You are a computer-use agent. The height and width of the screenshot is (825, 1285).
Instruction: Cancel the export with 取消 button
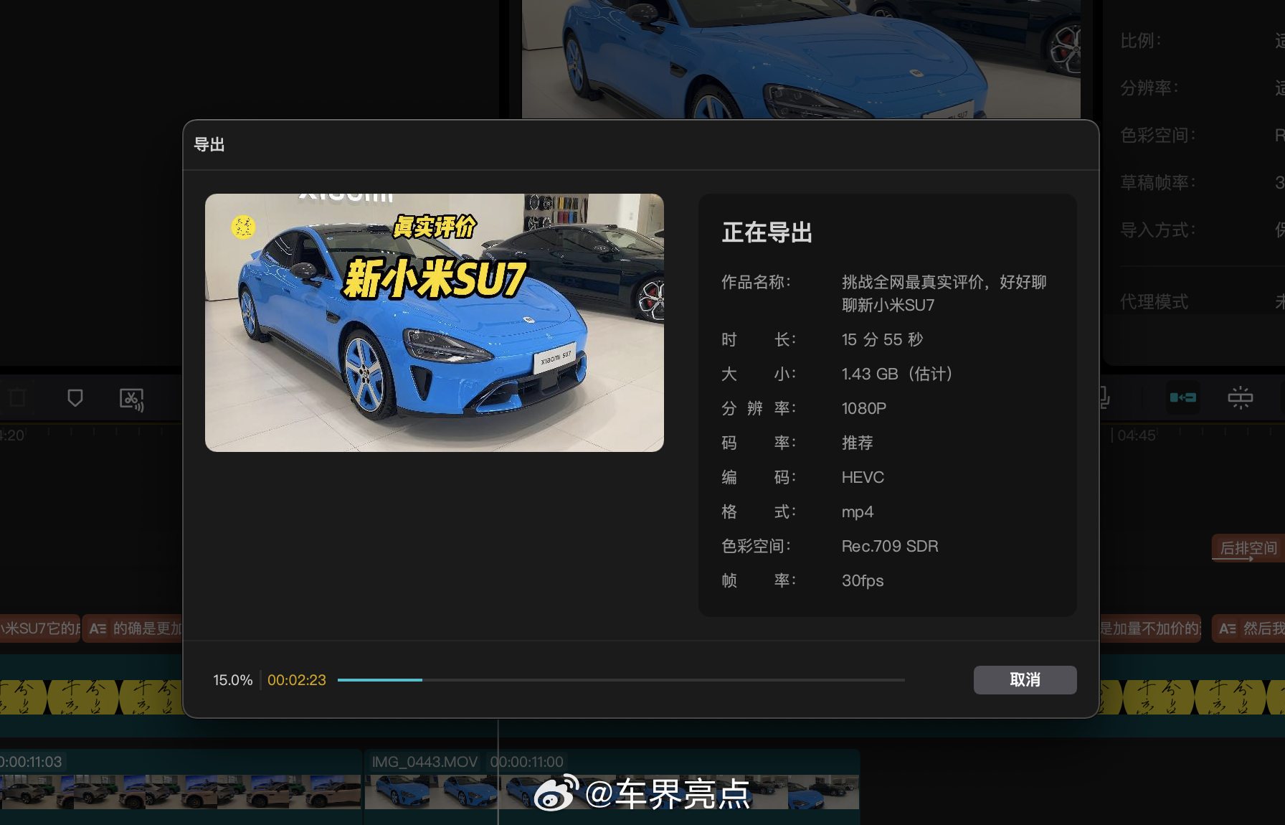point(1025,679)
